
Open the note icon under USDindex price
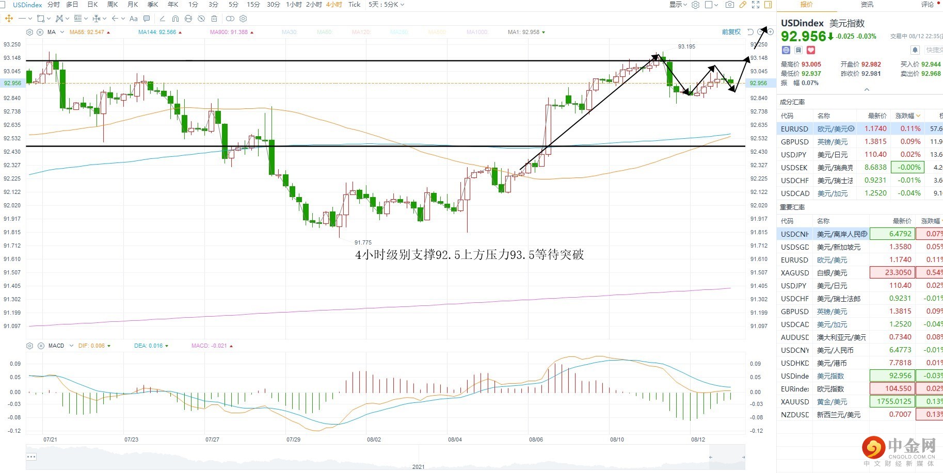point(798,50)
